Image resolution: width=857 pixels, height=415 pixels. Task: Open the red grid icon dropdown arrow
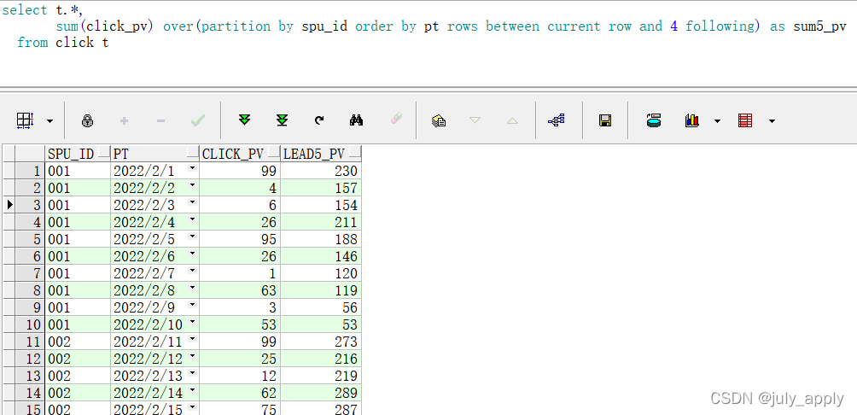(772, 121)
